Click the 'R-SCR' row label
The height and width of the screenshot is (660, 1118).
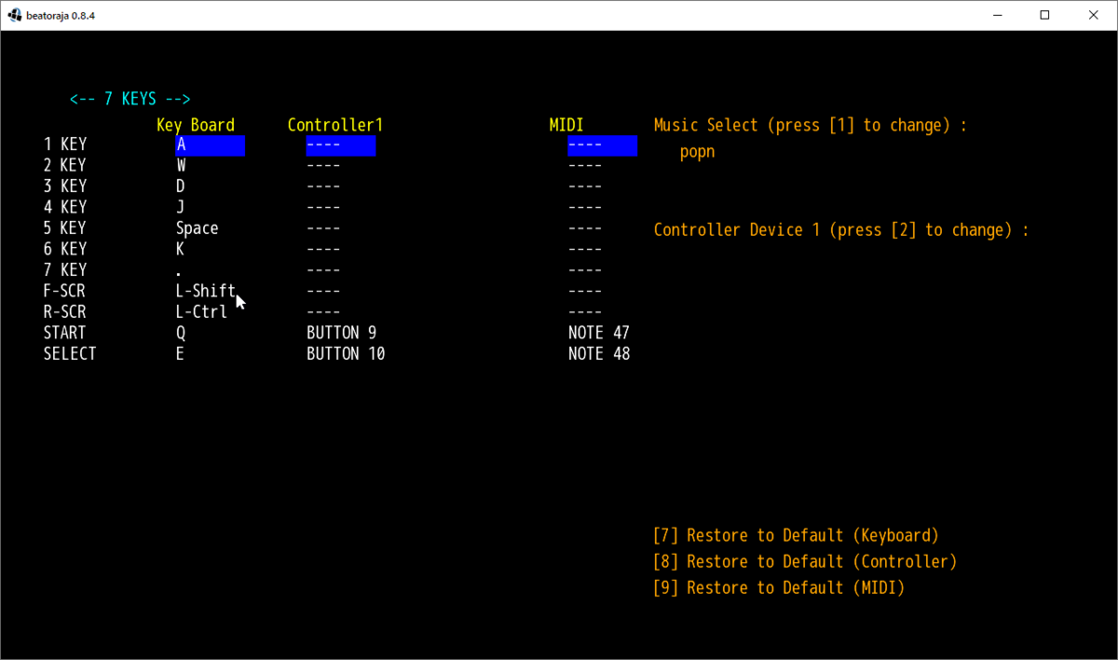65,312
